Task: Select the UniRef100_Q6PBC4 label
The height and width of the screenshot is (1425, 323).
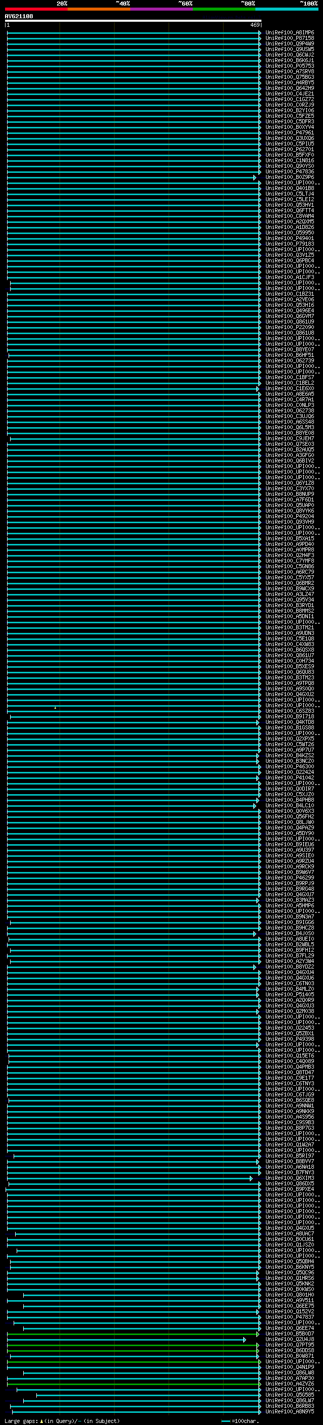Action: (x=290, y=260)
